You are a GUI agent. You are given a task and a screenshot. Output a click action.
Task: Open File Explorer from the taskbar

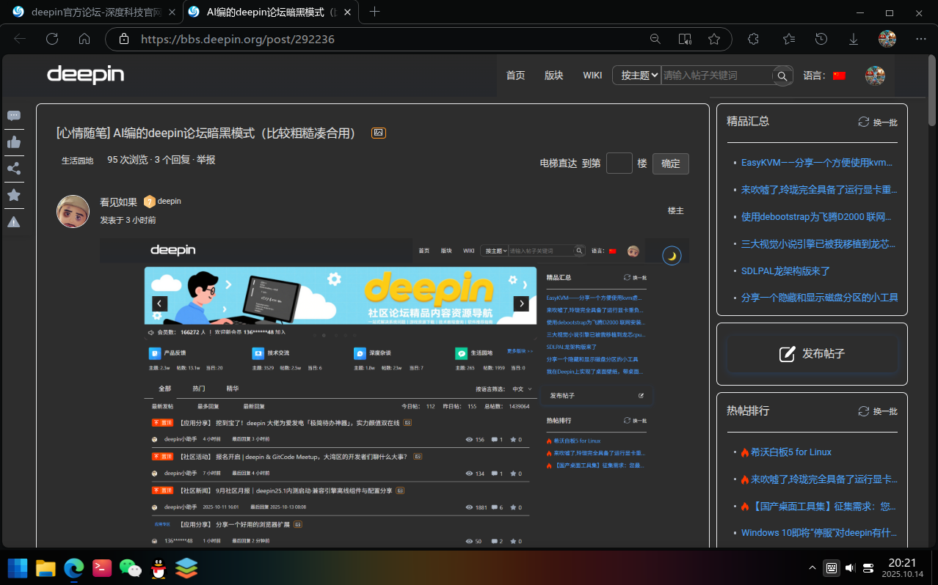coord(46,567)
